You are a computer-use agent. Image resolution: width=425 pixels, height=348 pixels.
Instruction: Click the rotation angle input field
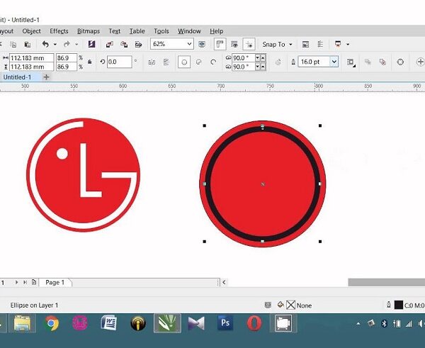[118, 62]
